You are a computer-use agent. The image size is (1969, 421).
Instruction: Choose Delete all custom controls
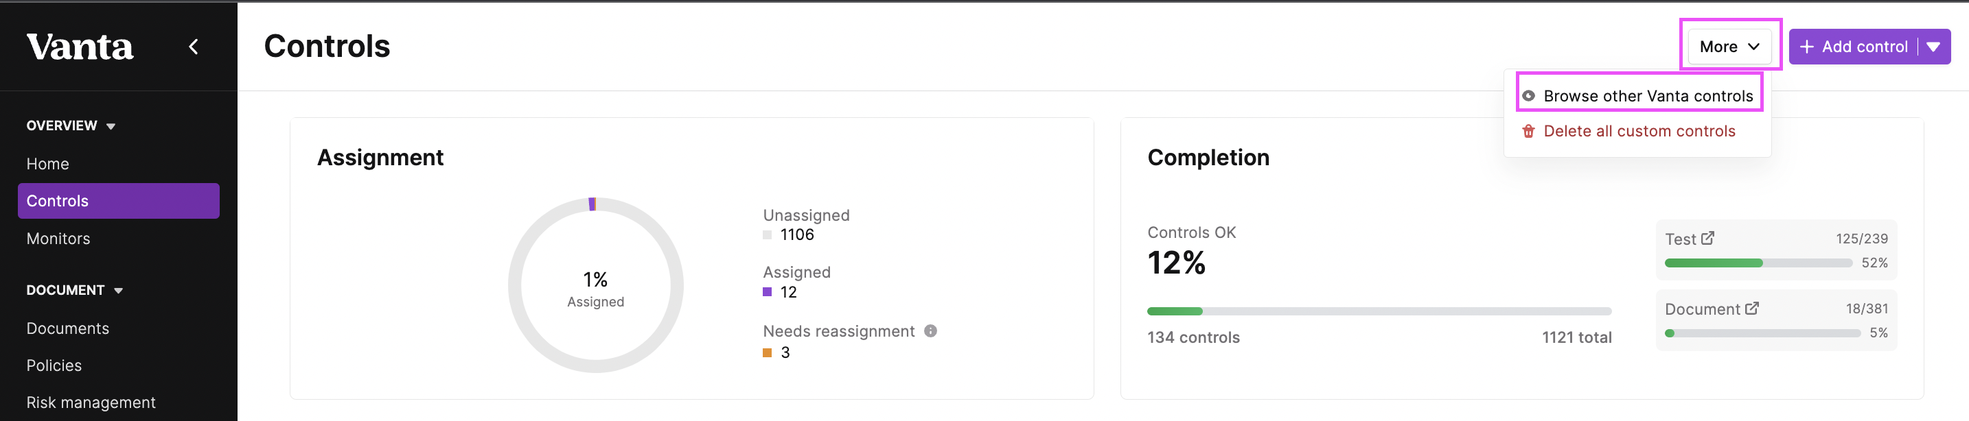click(x=1639, y=132)
